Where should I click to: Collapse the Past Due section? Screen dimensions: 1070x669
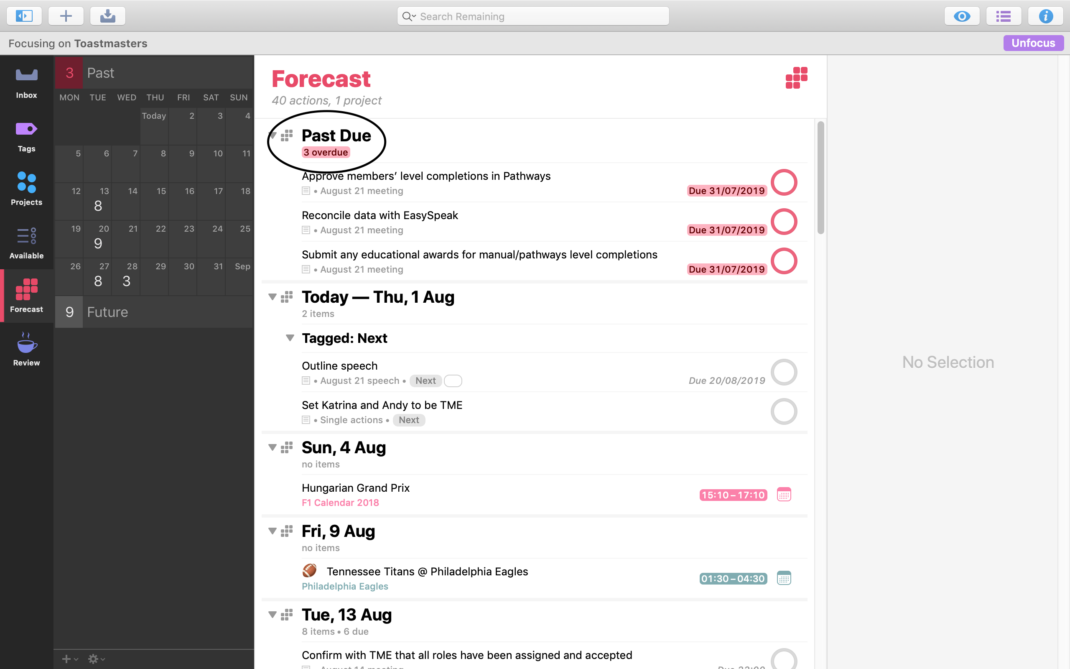pyautogui.click(x=275, y=135)
